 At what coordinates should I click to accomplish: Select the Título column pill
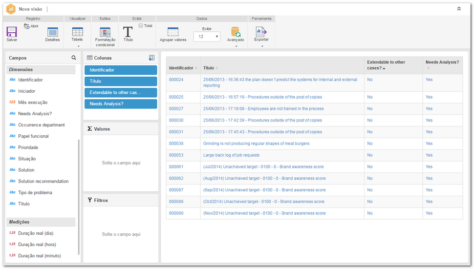coord(121,81)
